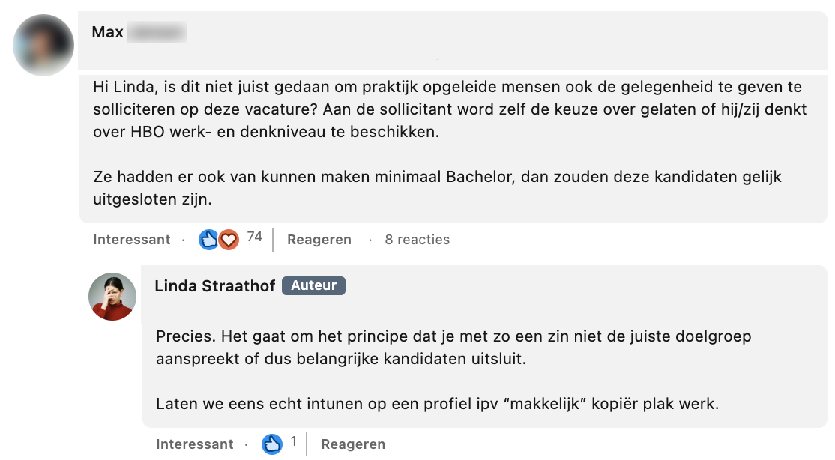Click the heart reaction icon under Max's comment
Screen dimensions: 835x460
click(x=229, y=240)
